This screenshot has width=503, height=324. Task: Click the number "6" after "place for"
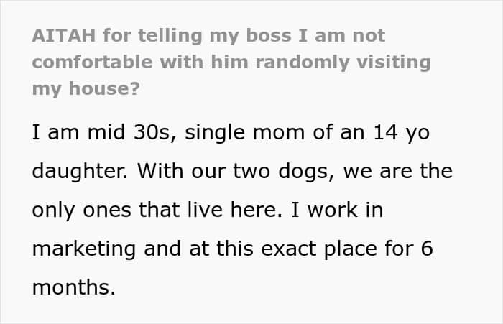[427, 249]
